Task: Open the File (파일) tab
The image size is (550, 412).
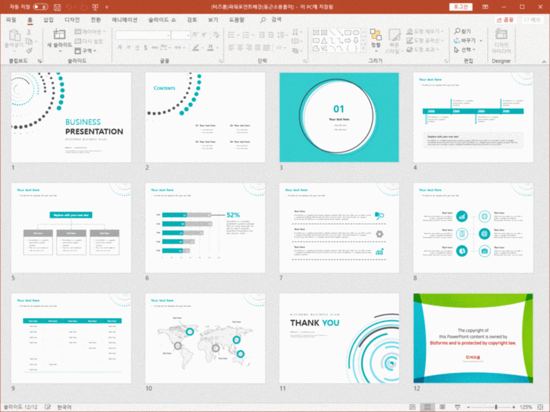Action: 11,20
